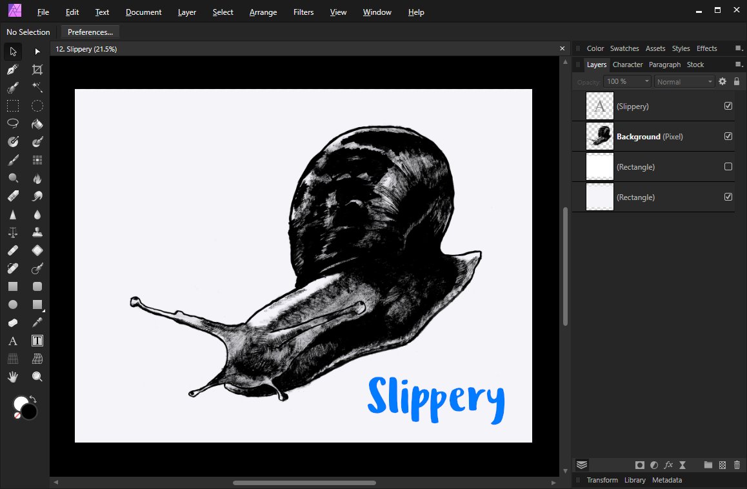
Task: Hide the Background pixel layer
Action: click(x=728, y=136)
